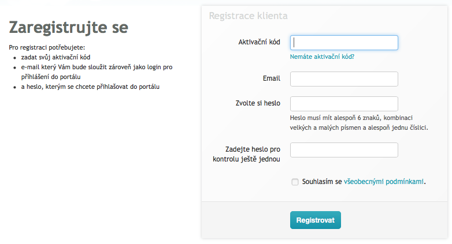The image size is (452, 244).
Task: Click the Pro registraci potřebujete text
Action: pos(47,47)
